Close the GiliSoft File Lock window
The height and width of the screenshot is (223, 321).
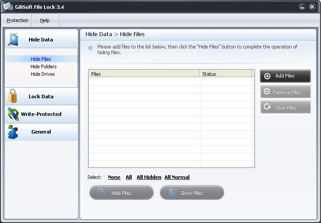312,7
